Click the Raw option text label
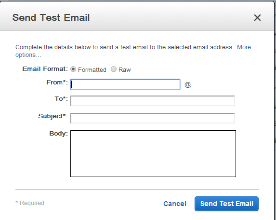Screen dimensions: 276x220 click(x=125, y=70)
